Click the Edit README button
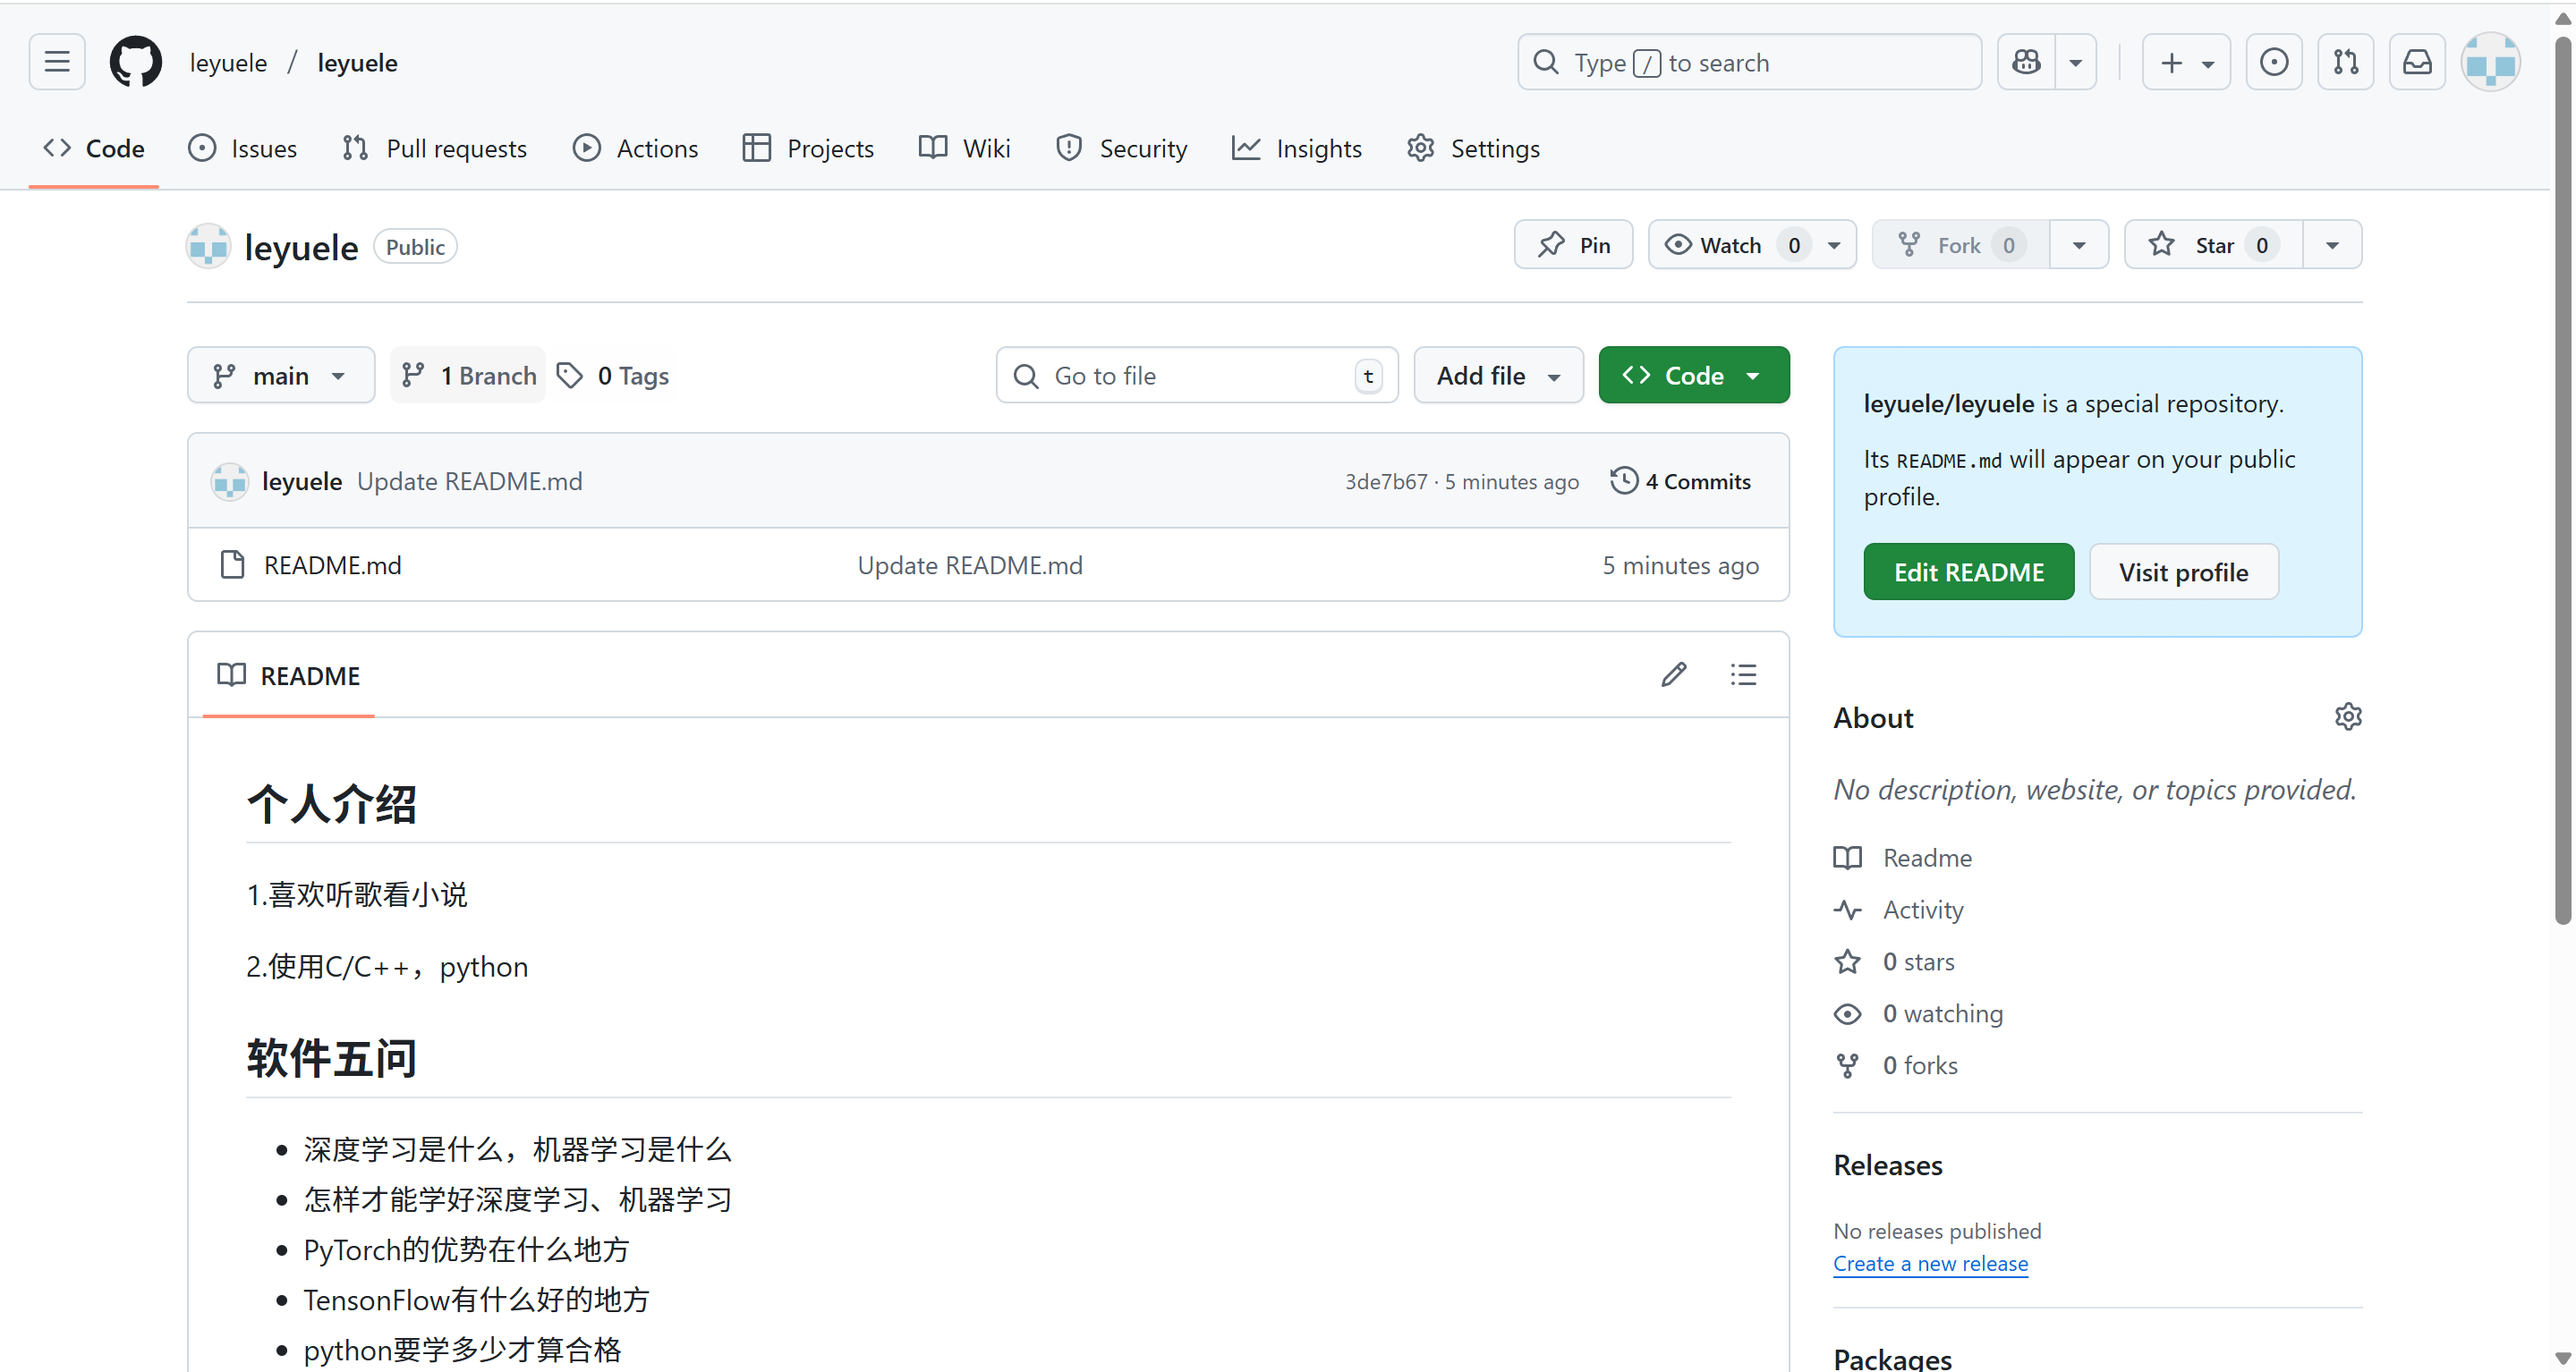Image resolution: width=2576 pixels, height=1372 pixels. point(1968,572)
